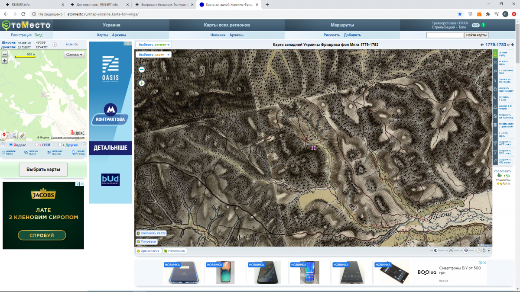
Task: Click the map search input field
Action: pyautogui.click(x=445, y=35)
